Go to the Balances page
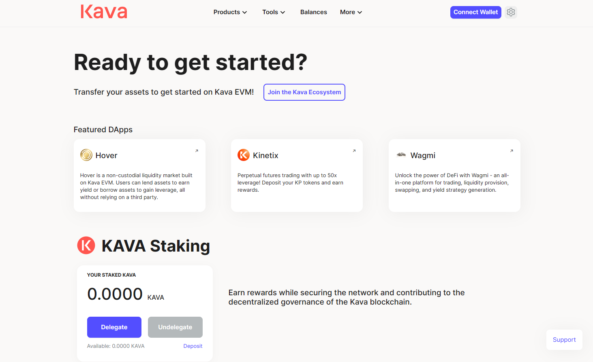This screenshot has height=362, width=593. coord(314,12)
